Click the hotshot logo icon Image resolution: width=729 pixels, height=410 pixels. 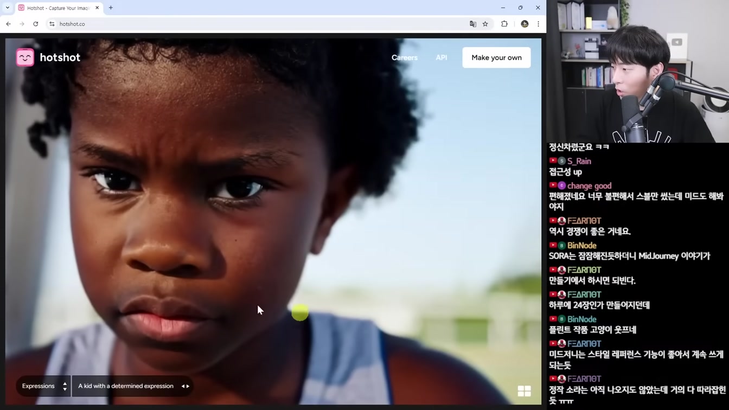click(25, 57)
